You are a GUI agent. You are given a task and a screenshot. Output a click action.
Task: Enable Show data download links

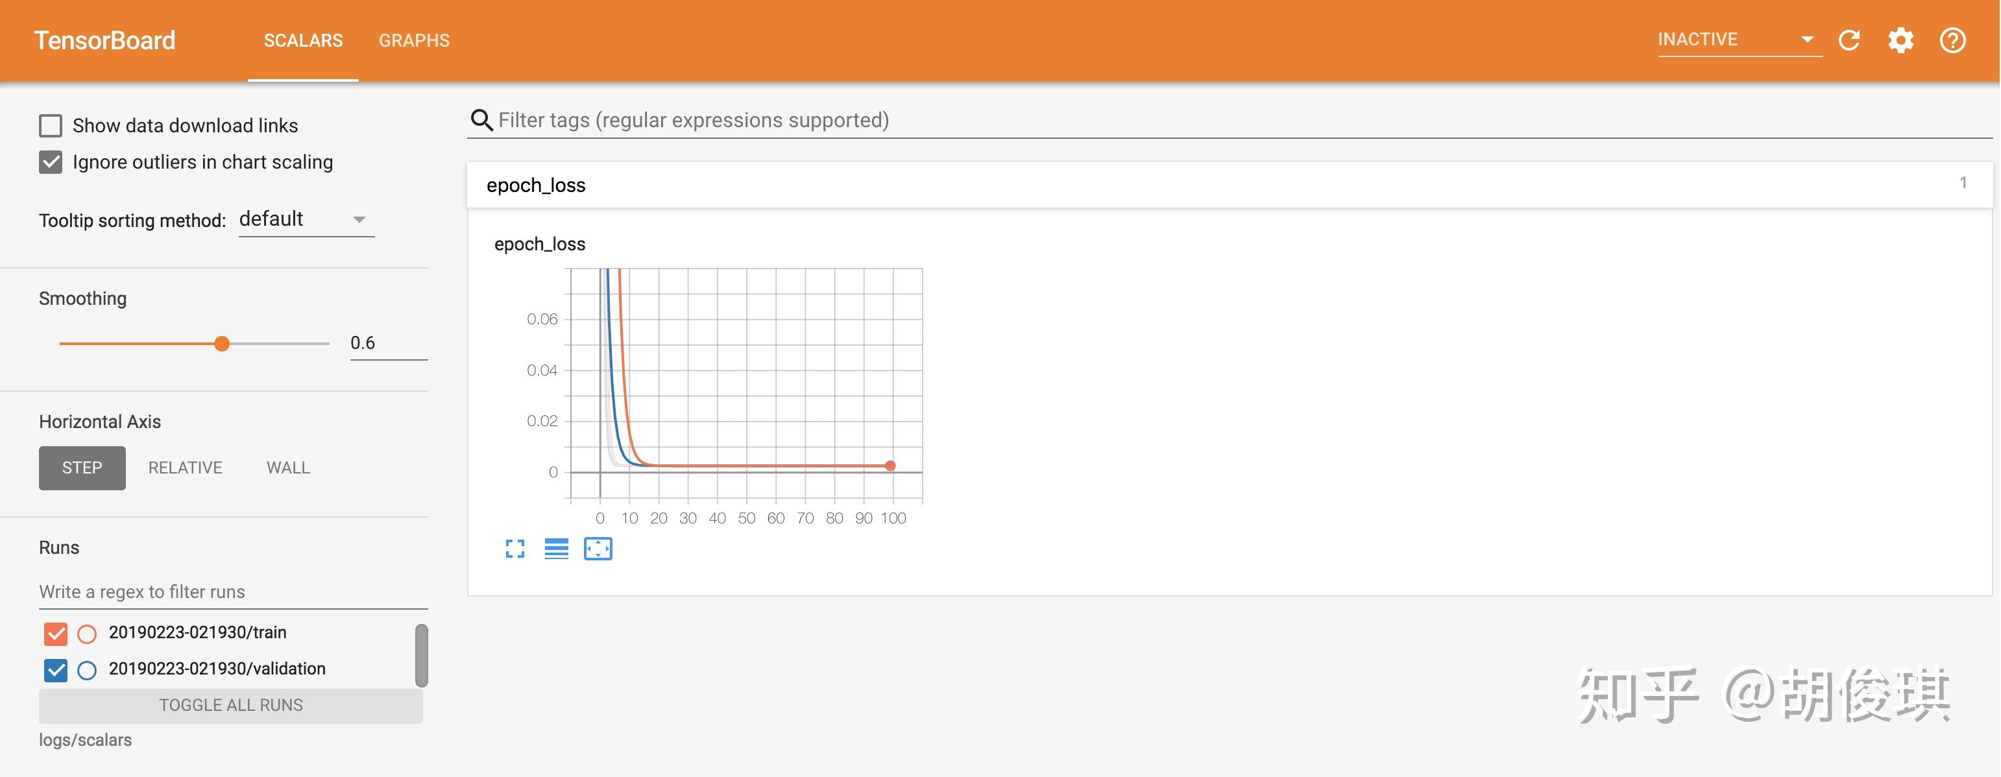[51, 126]
